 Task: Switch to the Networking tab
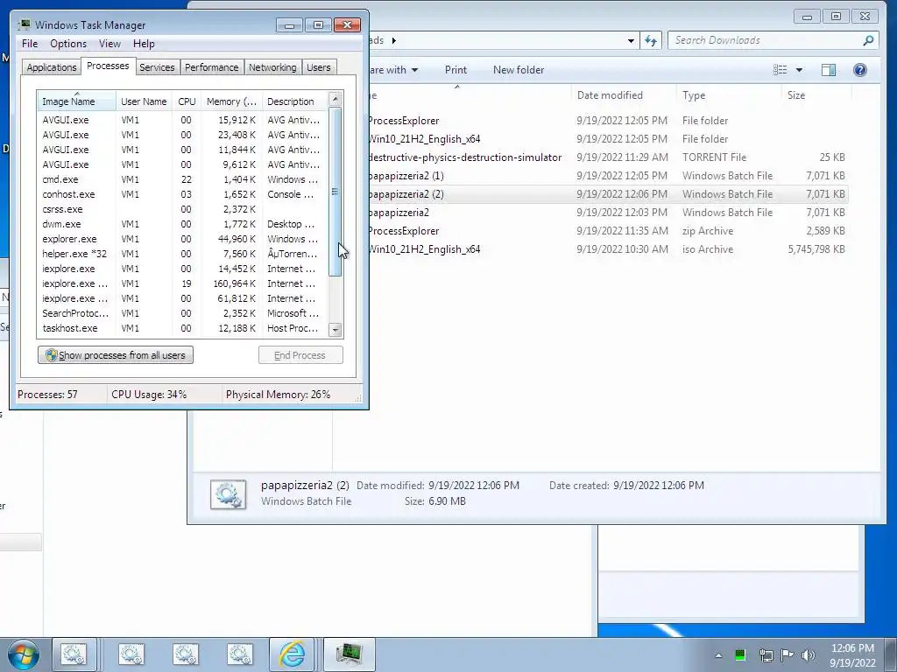pos(272,67)
